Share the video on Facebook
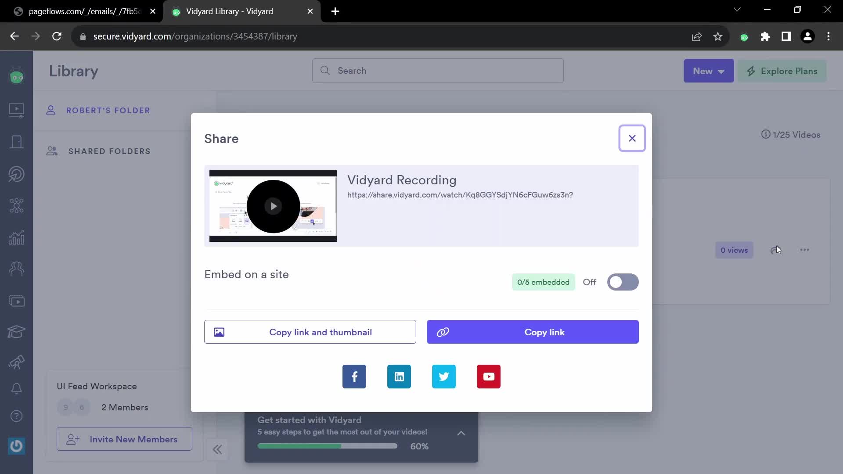Screen dimensions: 843x474 pos(354,377)
